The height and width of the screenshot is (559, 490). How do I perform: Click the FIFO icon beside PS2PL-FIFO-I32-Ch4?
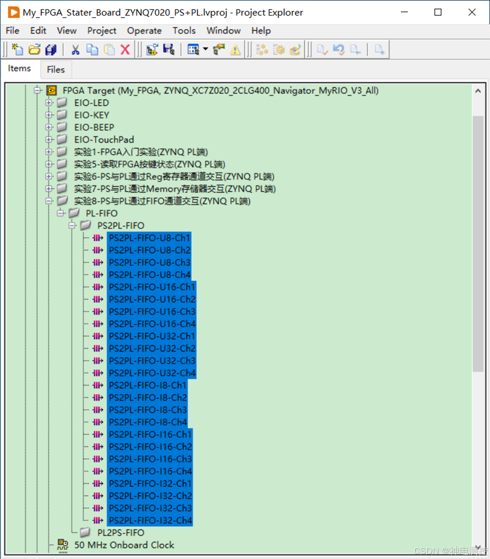tap(98, 520)
